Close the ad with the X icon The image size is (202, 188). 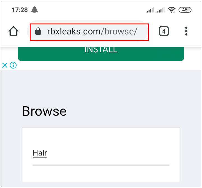[x=5, y=65]
